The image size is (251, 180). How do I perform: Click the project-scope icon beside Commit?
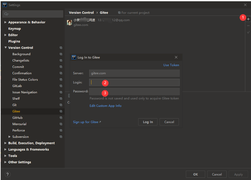coord(61,67)
